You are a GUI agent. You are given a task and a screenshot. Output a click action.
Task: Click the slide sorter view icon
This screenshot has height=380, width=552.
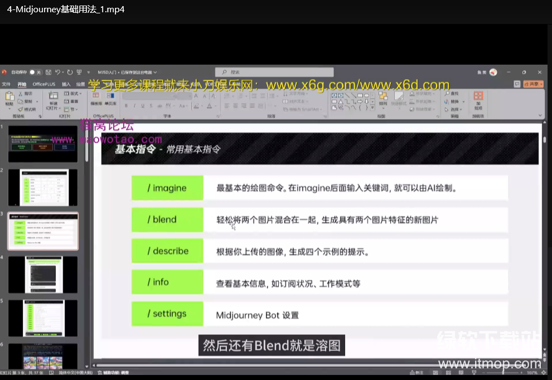tap(448, 372)
